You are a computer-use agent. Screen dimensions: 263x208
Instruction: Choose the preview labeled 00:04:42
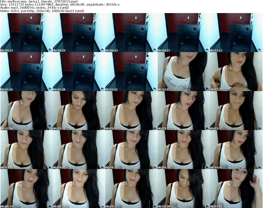236,150
